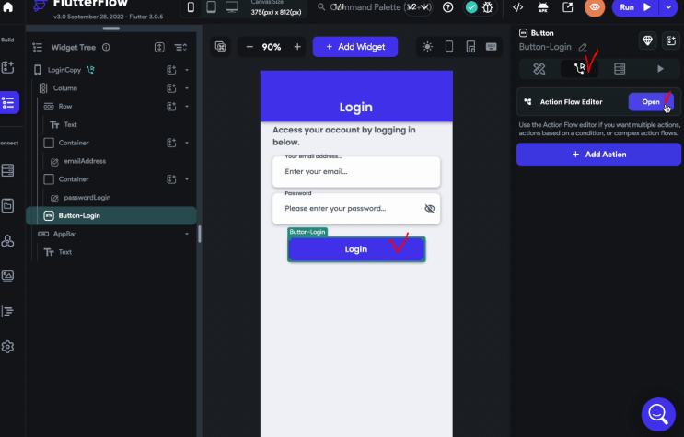The image size is (684, 437).
Task: Click the Add Action button
Action: pyautogui.click(x=598, y=155)
